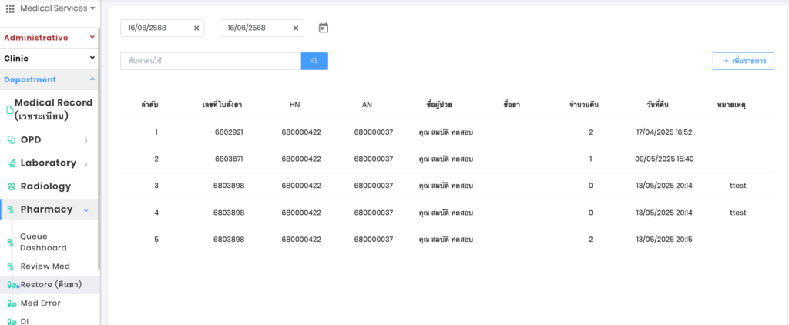789x325 pixels.
Task: Click the Radiology radiation icon
Action: (12, 186)
